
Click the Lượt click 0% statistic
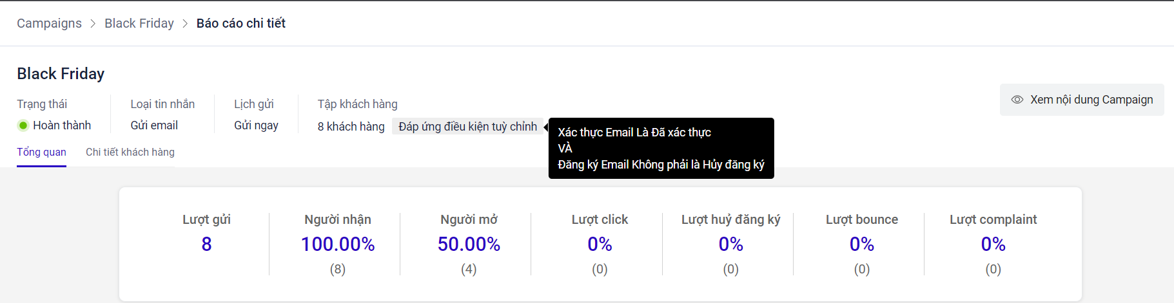point(600,244)
